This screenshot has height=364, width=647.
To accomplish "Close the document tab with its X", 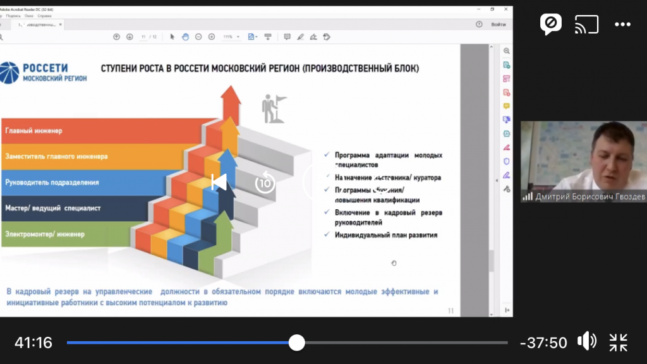I will click(60, 25).
